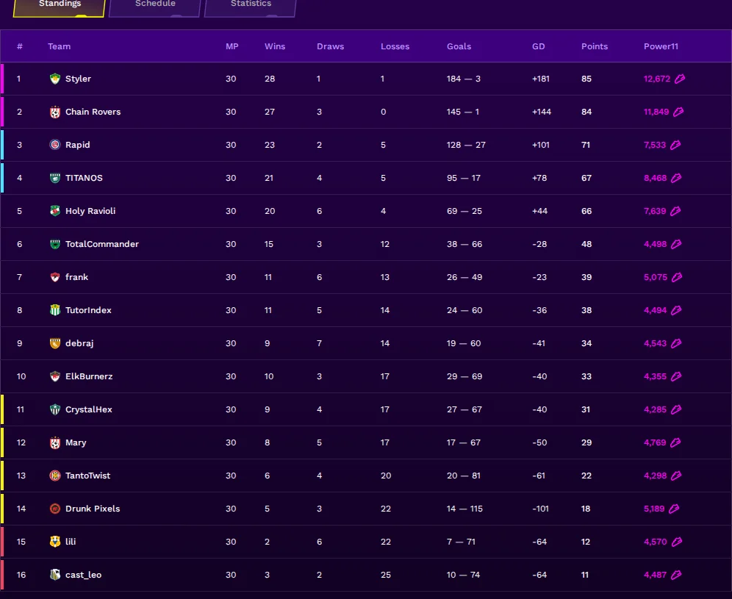
Task: Open the TantoTwist team name link
Action: point(87,476)
